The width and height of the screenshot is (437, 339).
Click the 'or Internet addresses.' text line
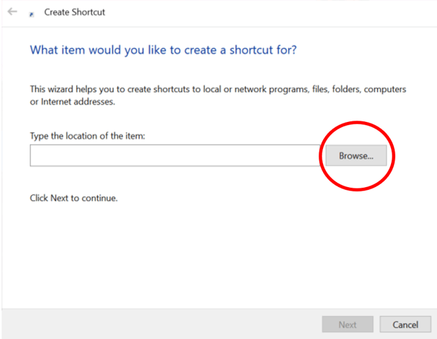(x=73, y=102)
